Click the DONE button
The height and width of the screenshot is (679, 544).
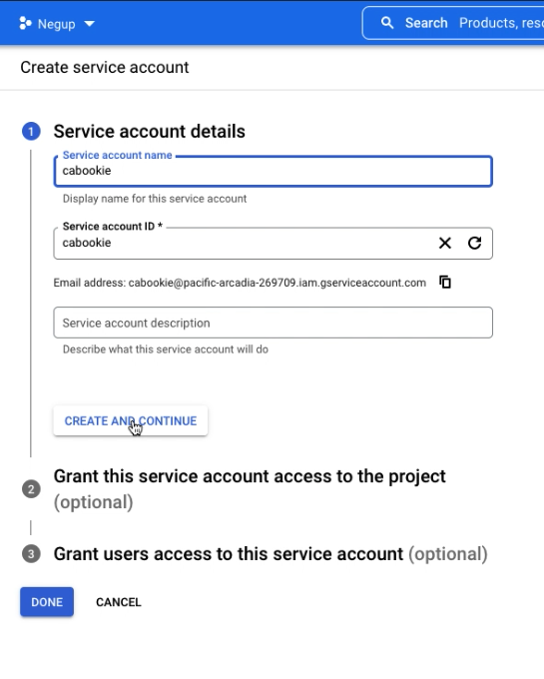coord(47,602)
